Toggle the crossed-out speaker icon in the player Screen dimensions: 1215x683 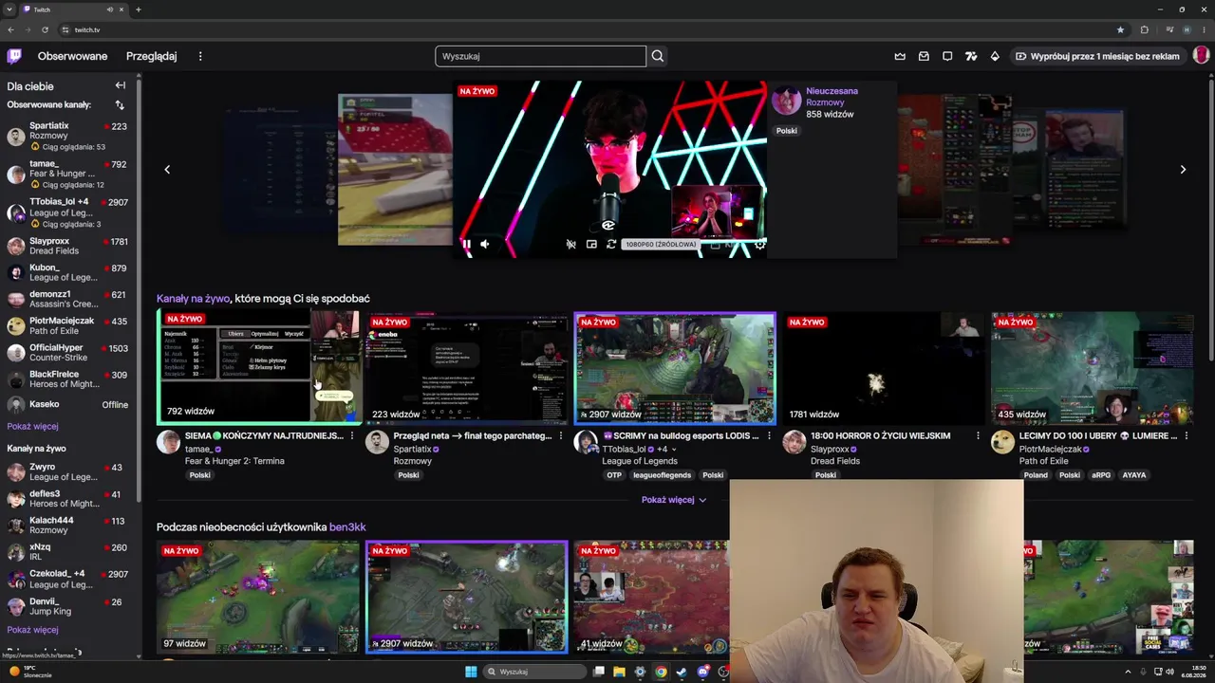570,245
